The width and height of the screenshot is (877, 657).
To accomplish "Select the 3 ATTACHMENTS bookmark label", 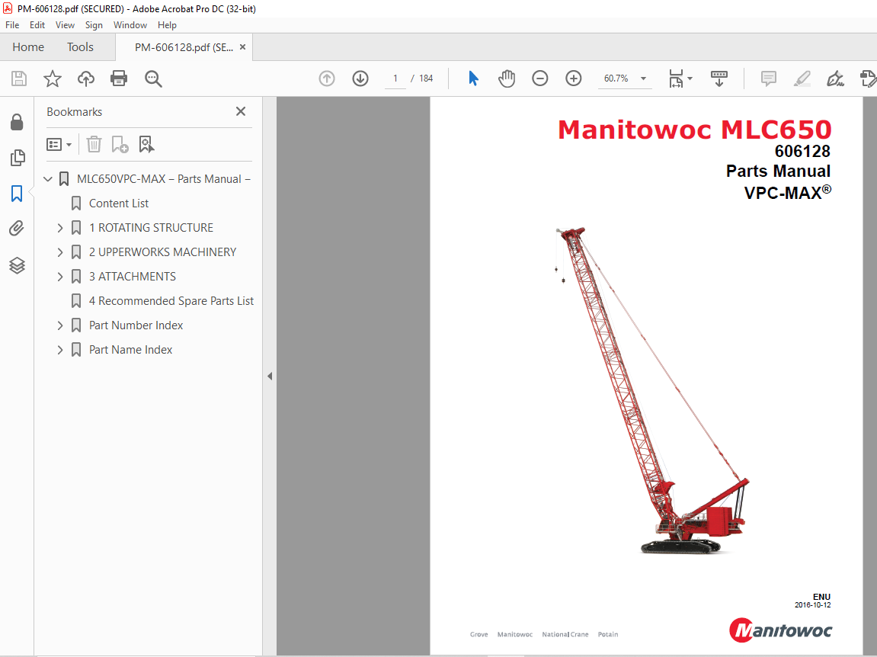I will pos(133,277).
